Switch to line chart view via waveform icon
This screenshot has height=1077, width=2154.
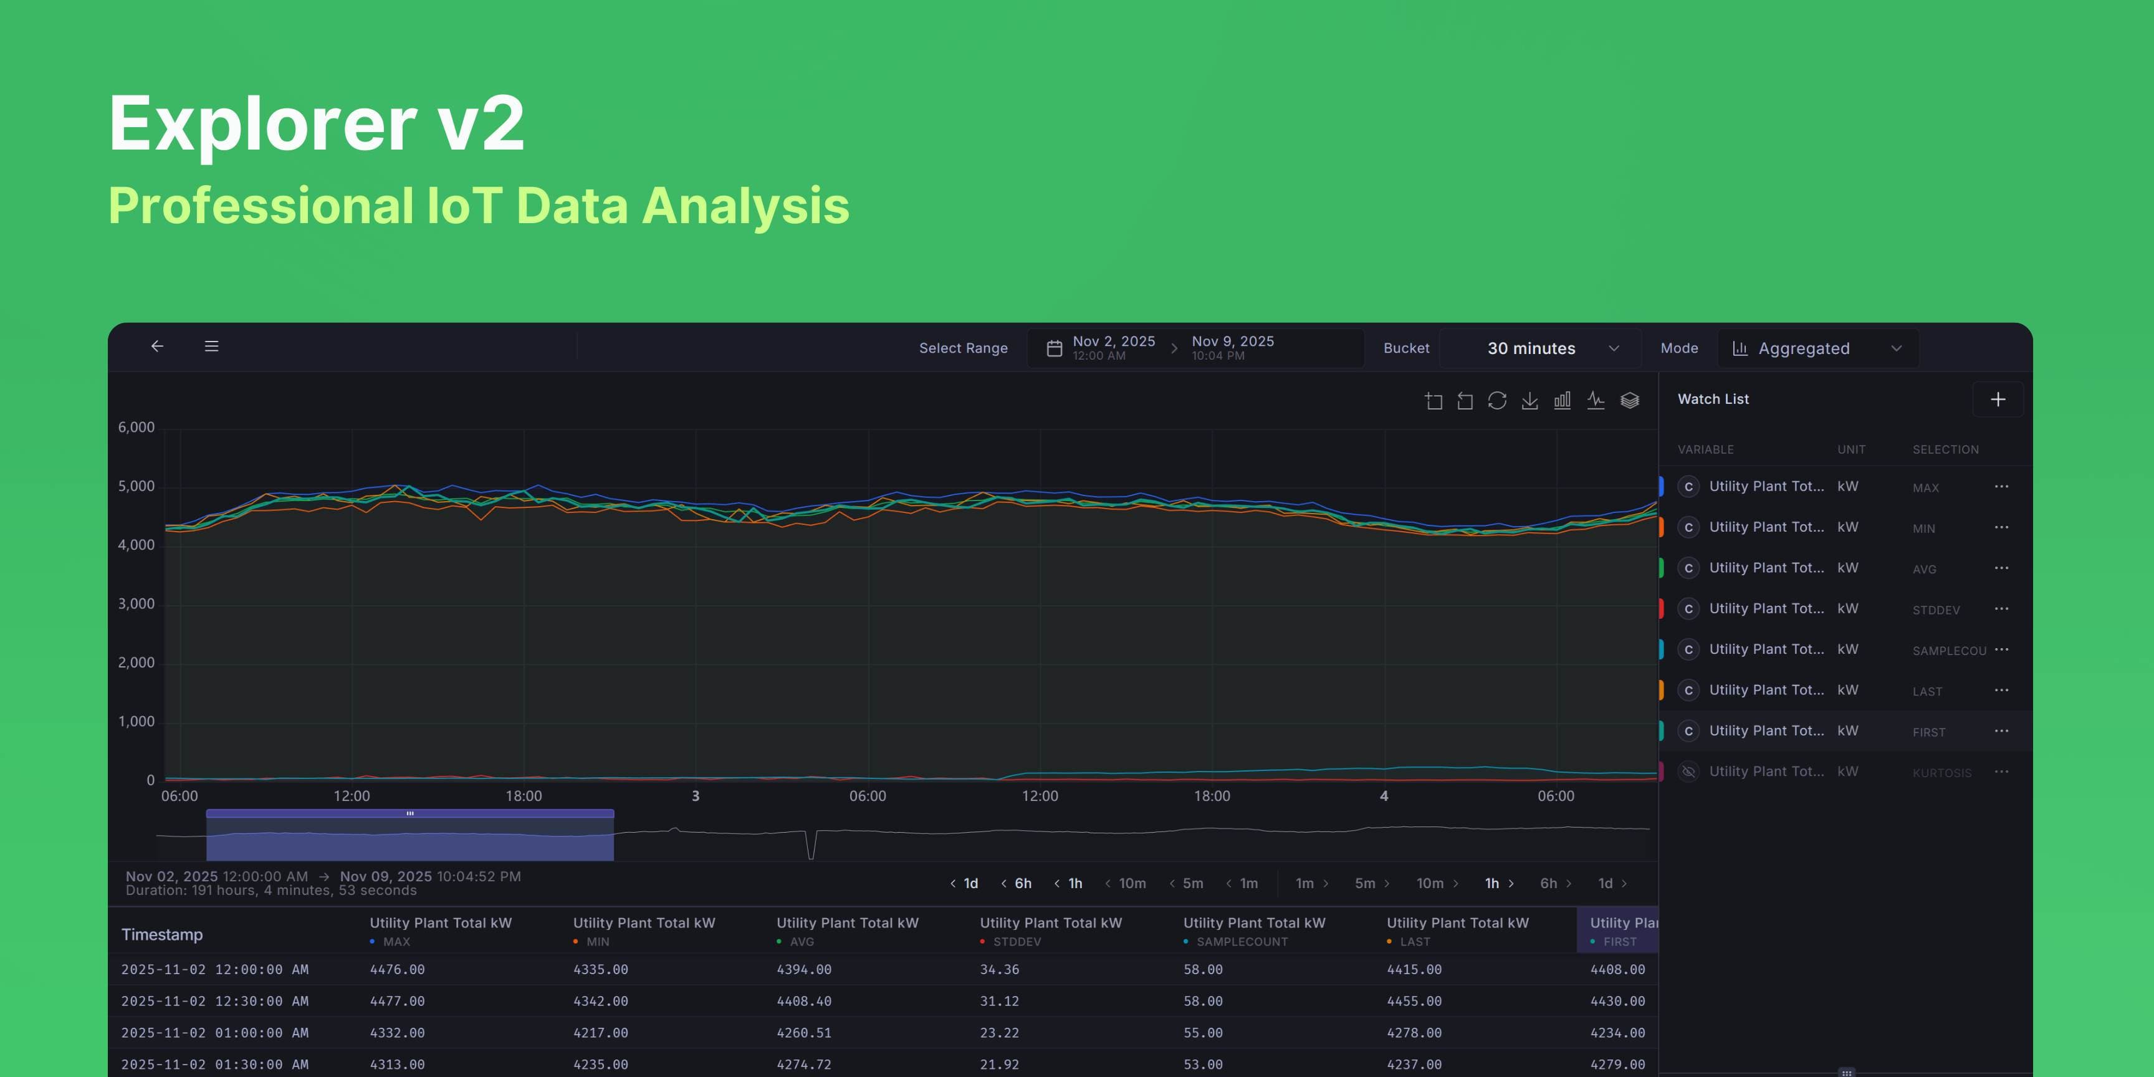pos(1596,401)
